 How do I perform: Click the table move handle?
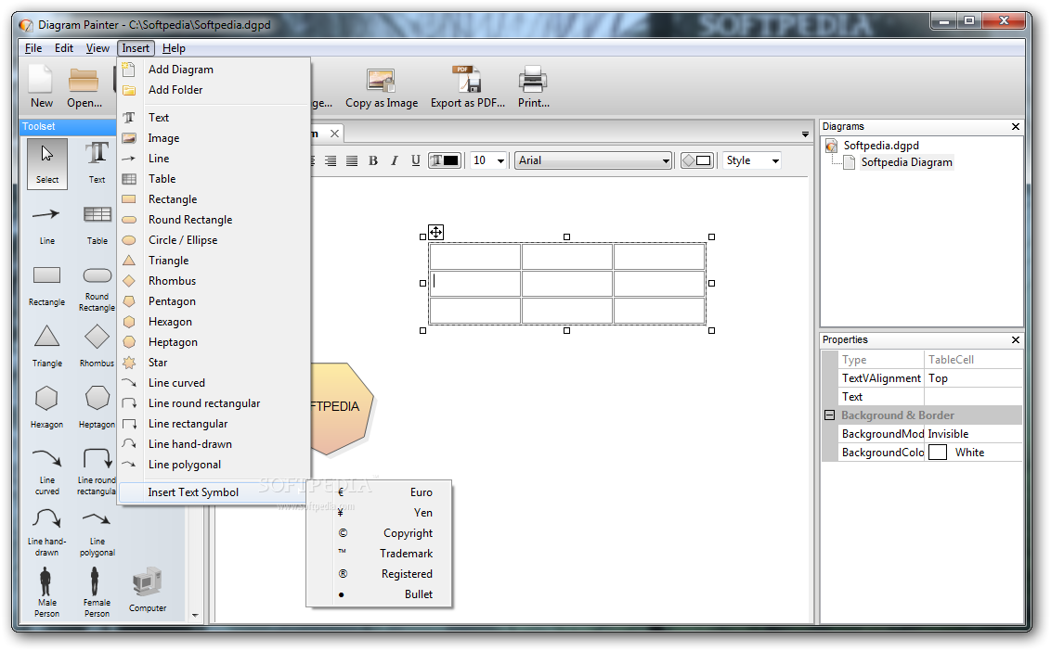pyautogui.click(x=435, y=233)
